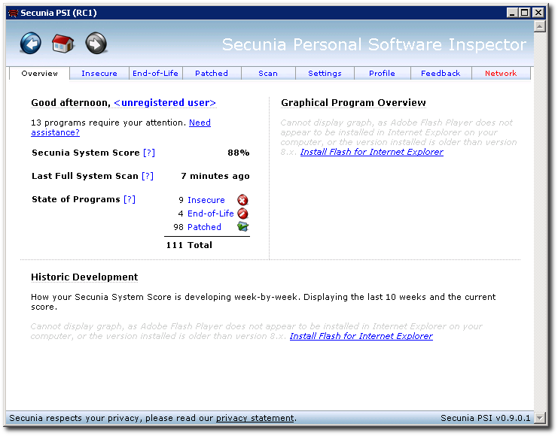
Task: Click the Graphical Program Overview heading
Action: [x=353, y=103]
